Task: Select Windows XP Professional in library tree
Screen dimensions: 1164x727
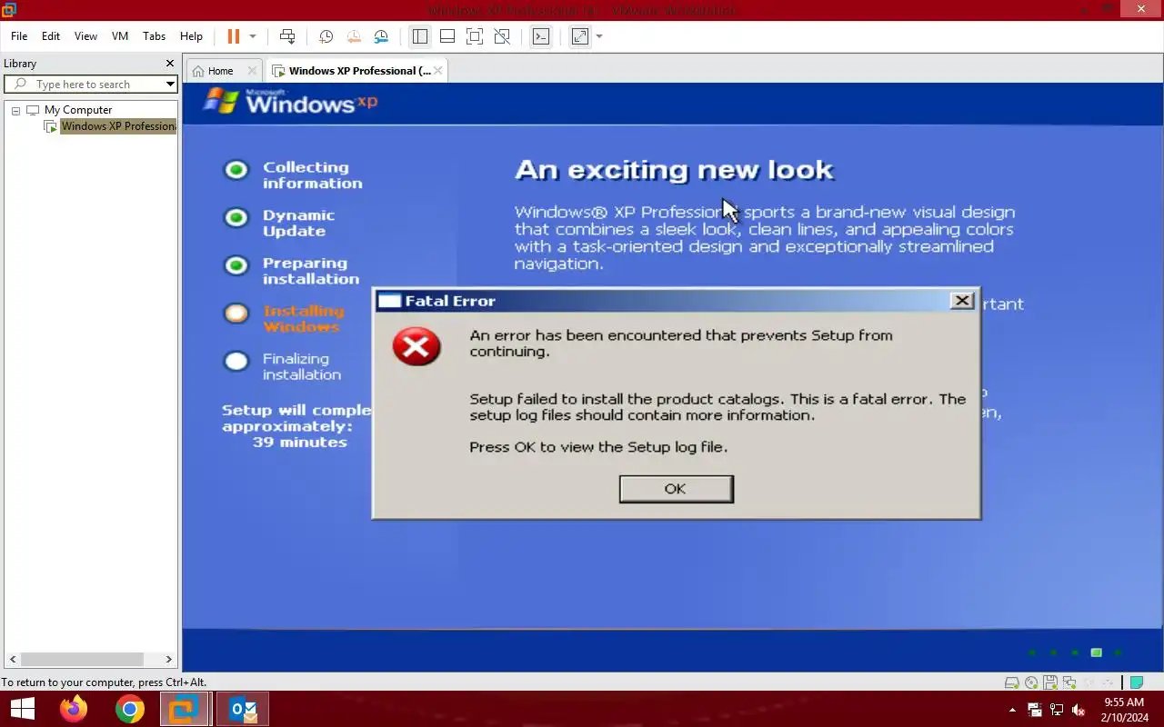Action: [x=118, y=126]
